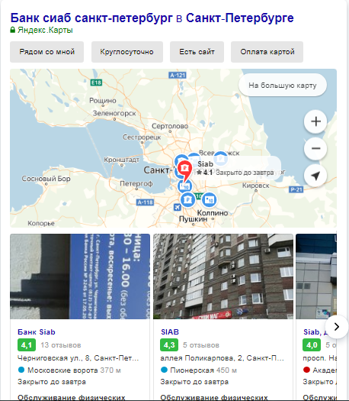Click the blue bank marker near Всеволожск
Image resolution: width=349 pixels, height=401 pixels.
pyautogui.click(x=220, y=159)
